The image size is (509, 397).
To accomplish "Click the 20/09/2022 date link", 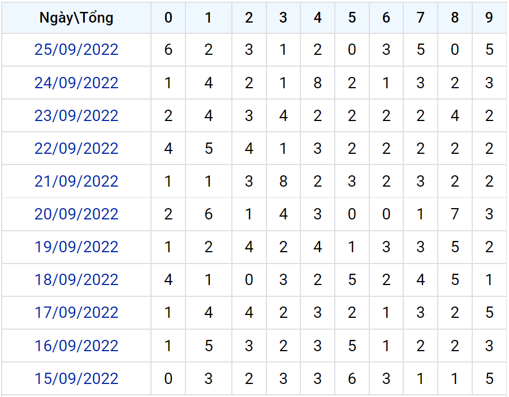I will click(76, 214).
